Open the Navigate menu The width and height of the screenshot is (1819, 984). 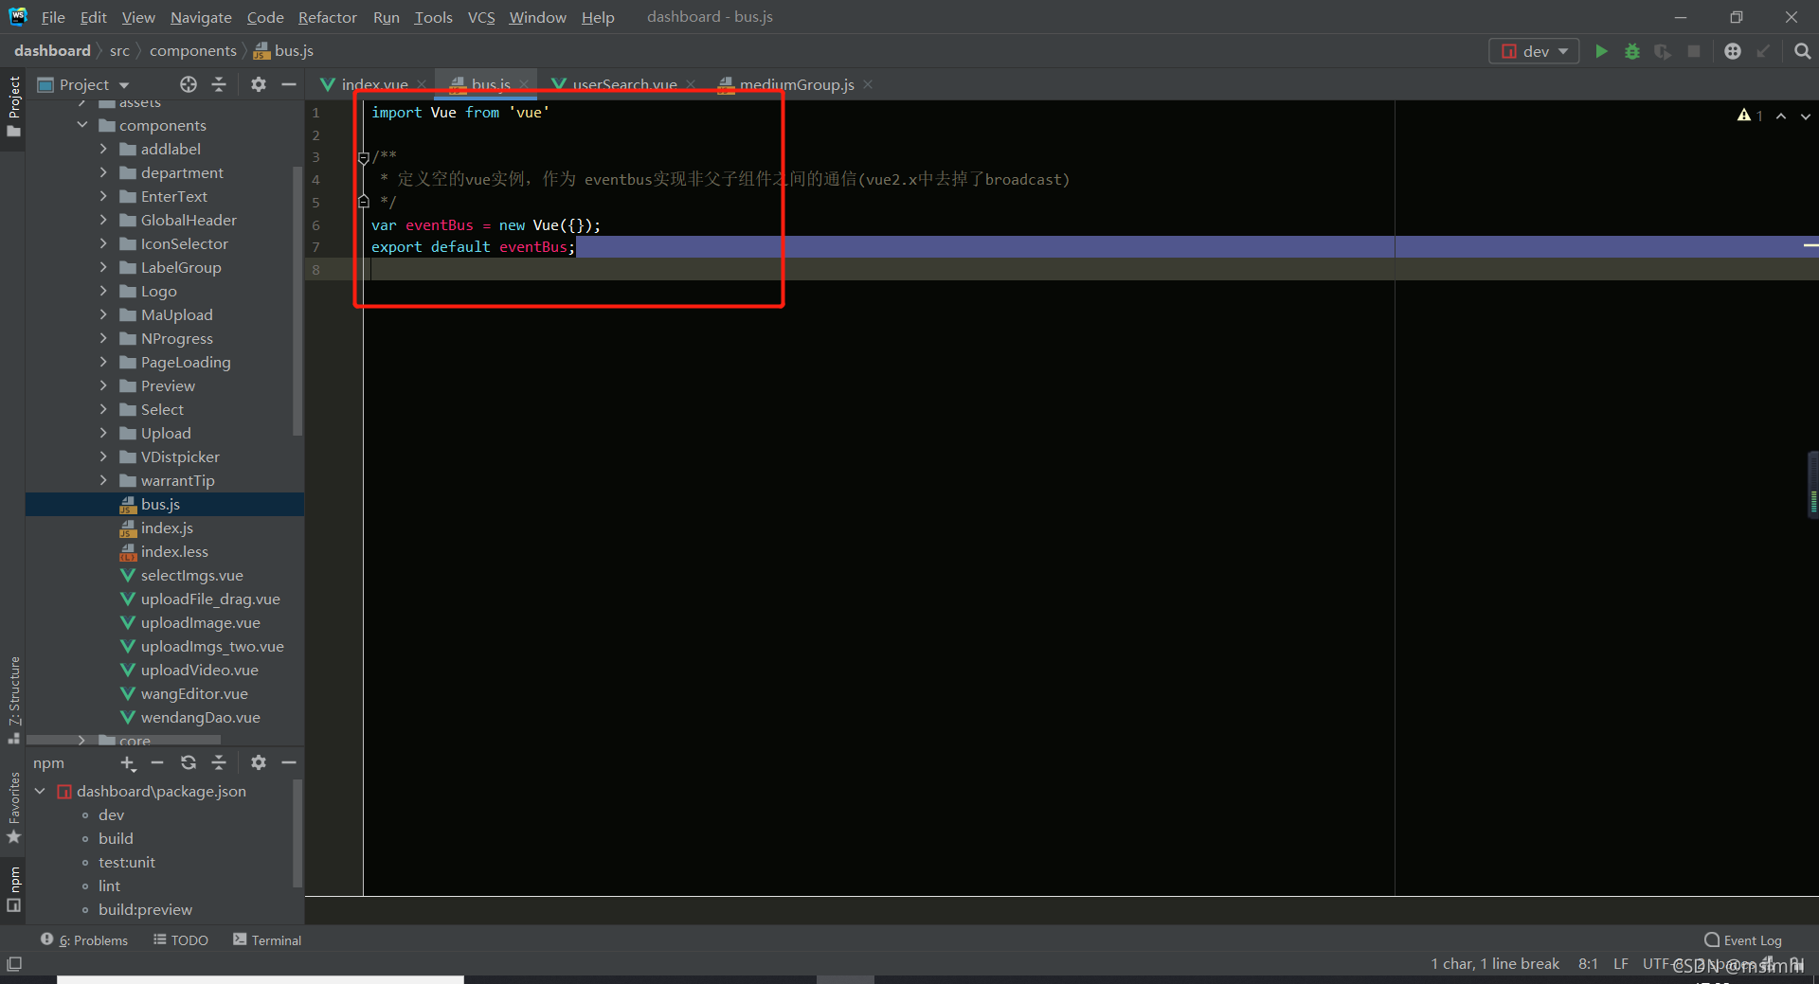click(201, 17)
